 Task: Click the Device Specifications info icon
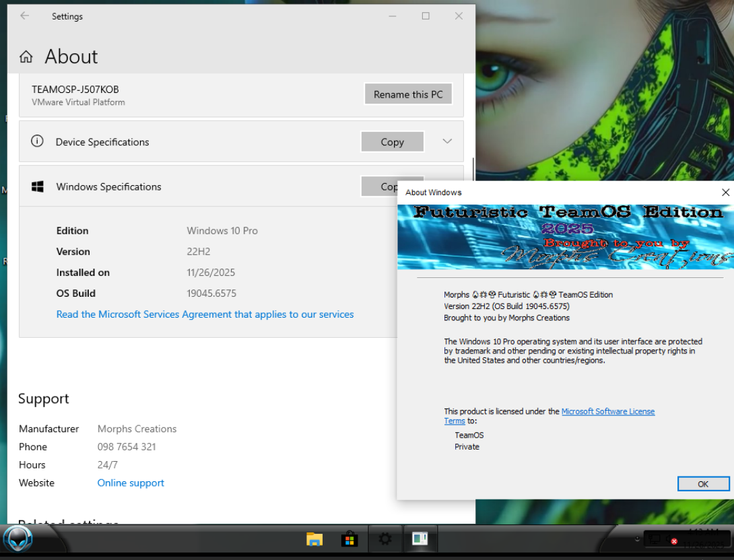pos(38,141)
